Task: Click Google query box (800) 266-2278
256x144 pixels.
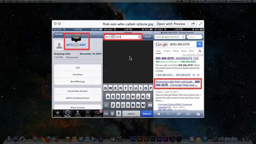Action: pyautogui.click(x=183, y=44)
